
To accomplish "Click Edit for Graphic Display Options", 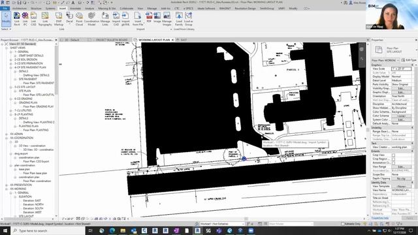I will coord(401,92).
